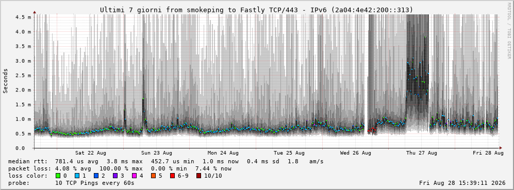Click the '3.8 ms max' value
The image size is (514, 190).
click(x=125, y=161)
